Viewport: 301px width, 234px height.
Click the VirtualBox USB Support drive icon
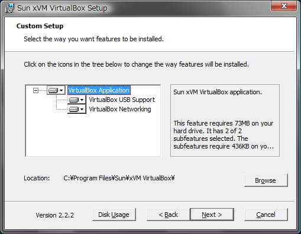74,100
